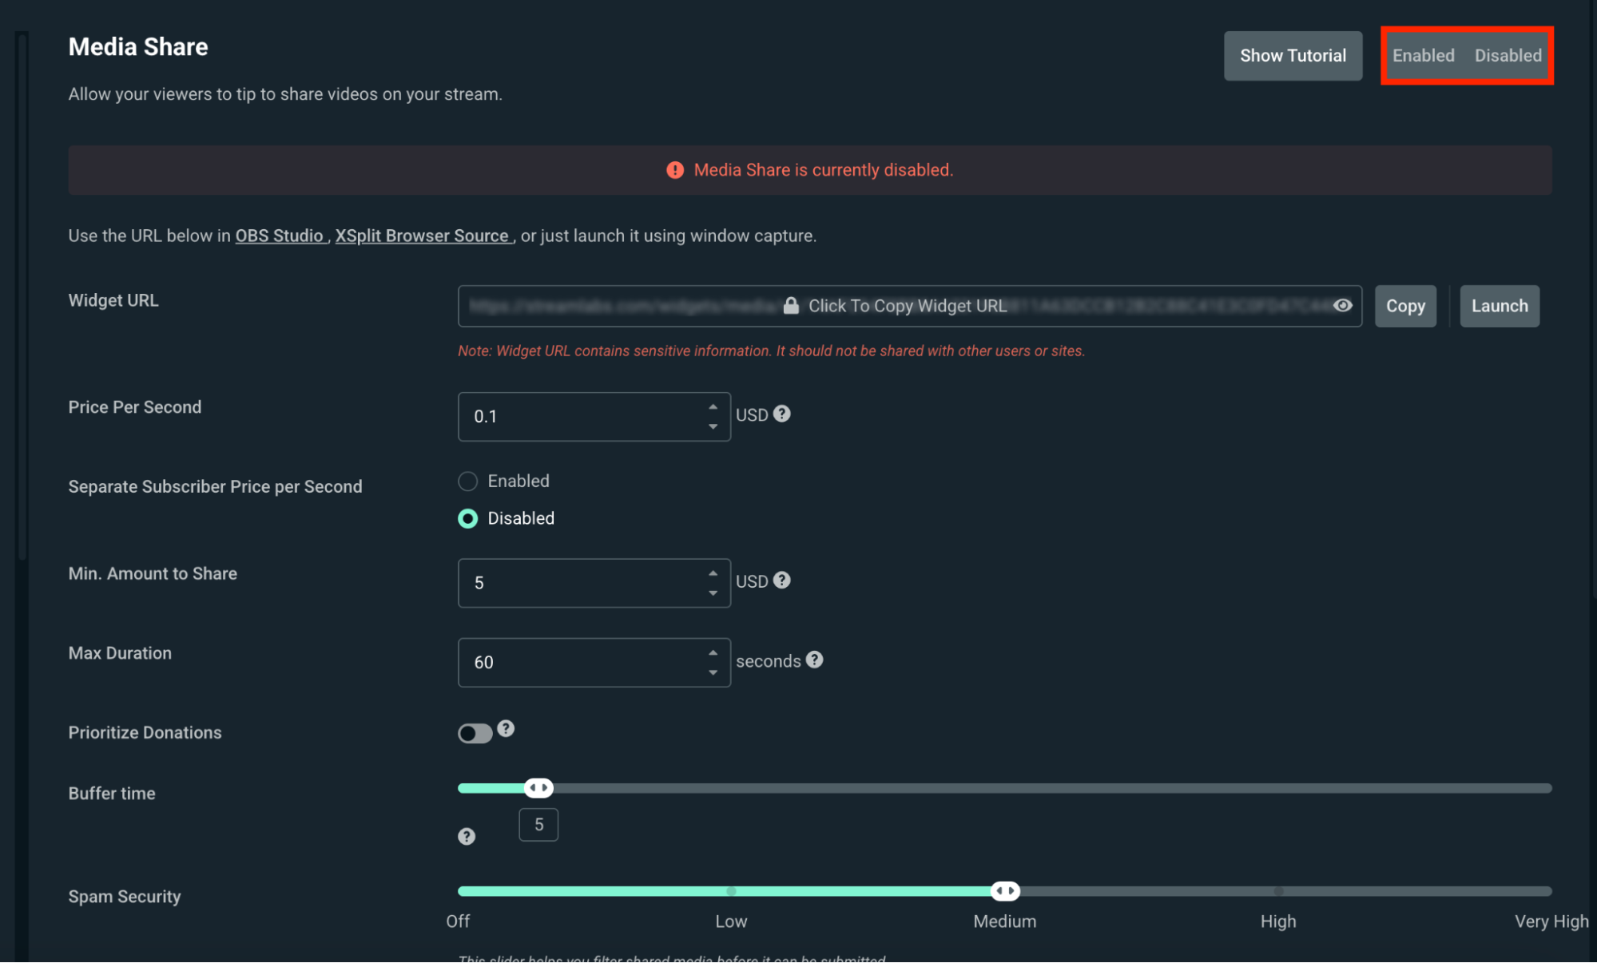
Task: Click the question mark next to Prioritize Donations
Action: [507, 727]
